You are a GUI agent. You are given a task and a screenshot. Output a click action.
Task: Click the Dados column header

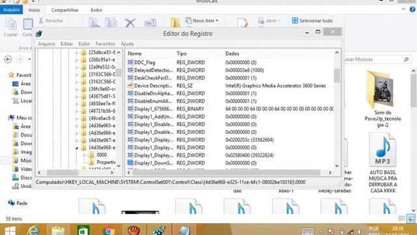pyautogui.click(x=232, y=54)
